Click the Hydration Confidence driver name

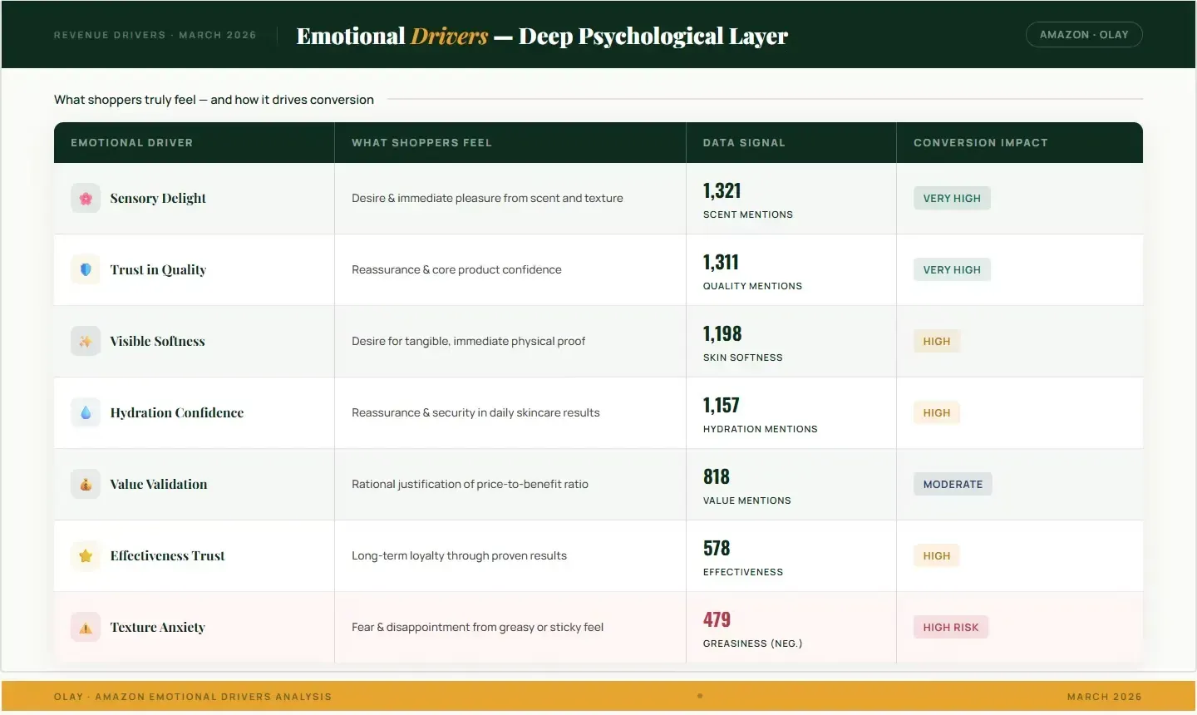(177, 413)
